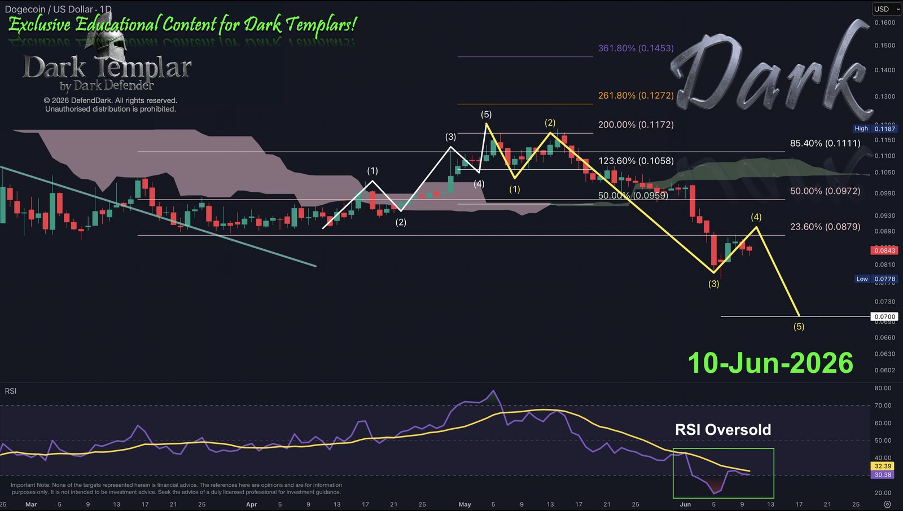Screen dimensions: 903x511
Task: Open the USD currency dropdown
Action: click(x=887, y=9)
